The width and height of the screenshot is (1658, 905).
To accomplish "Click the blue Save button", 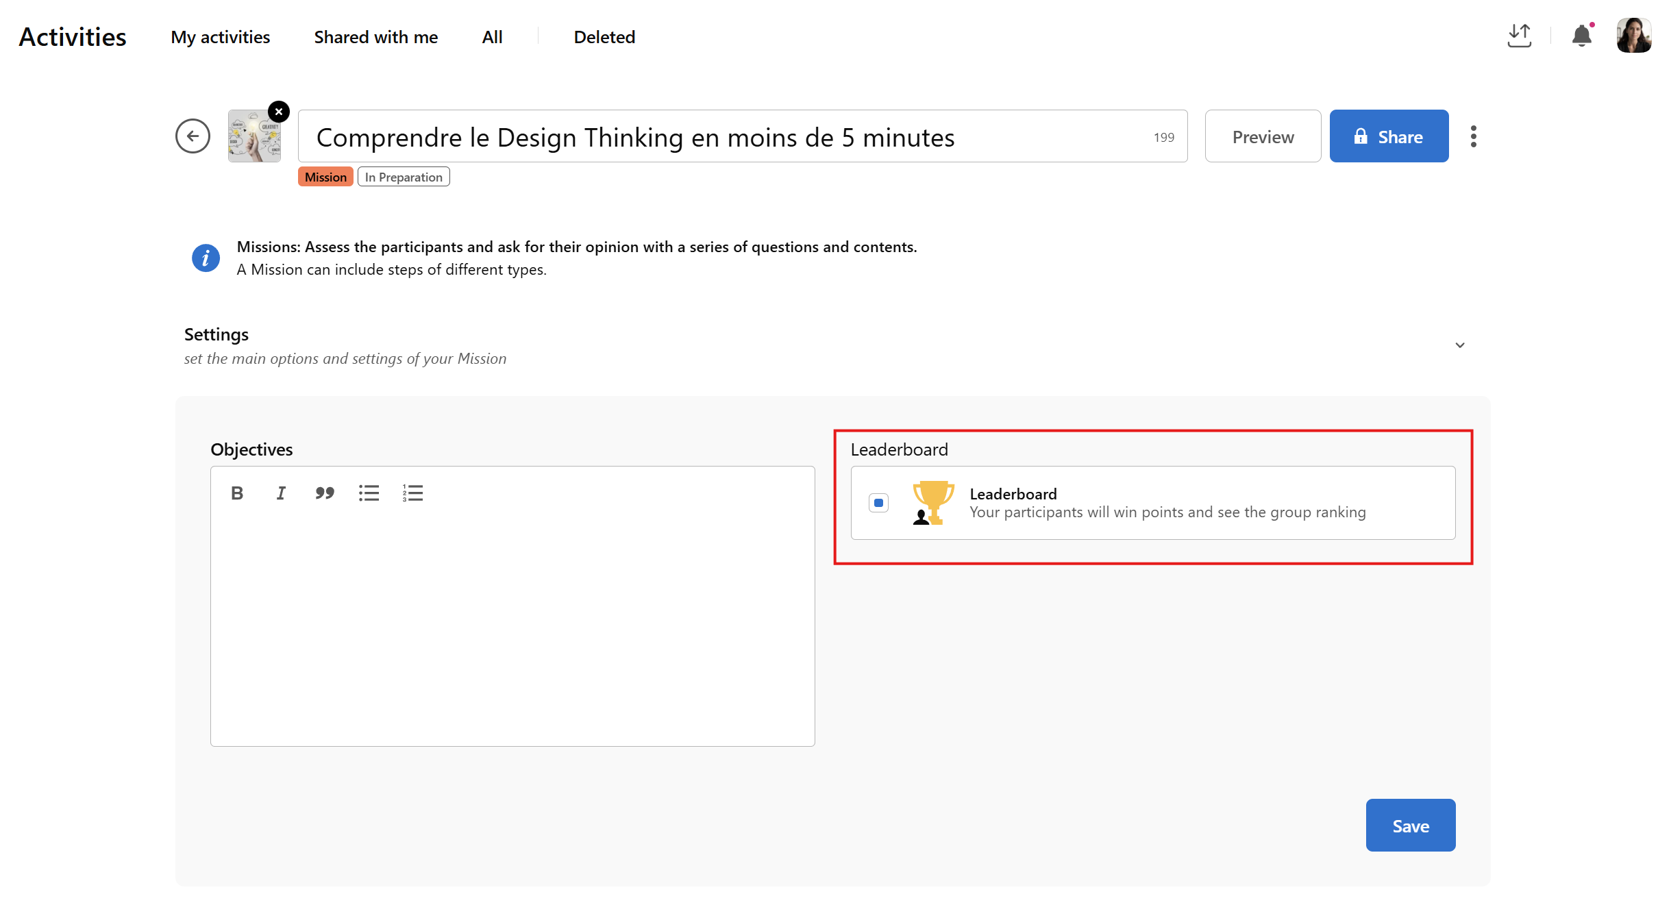I will (x=1410, y=826).
